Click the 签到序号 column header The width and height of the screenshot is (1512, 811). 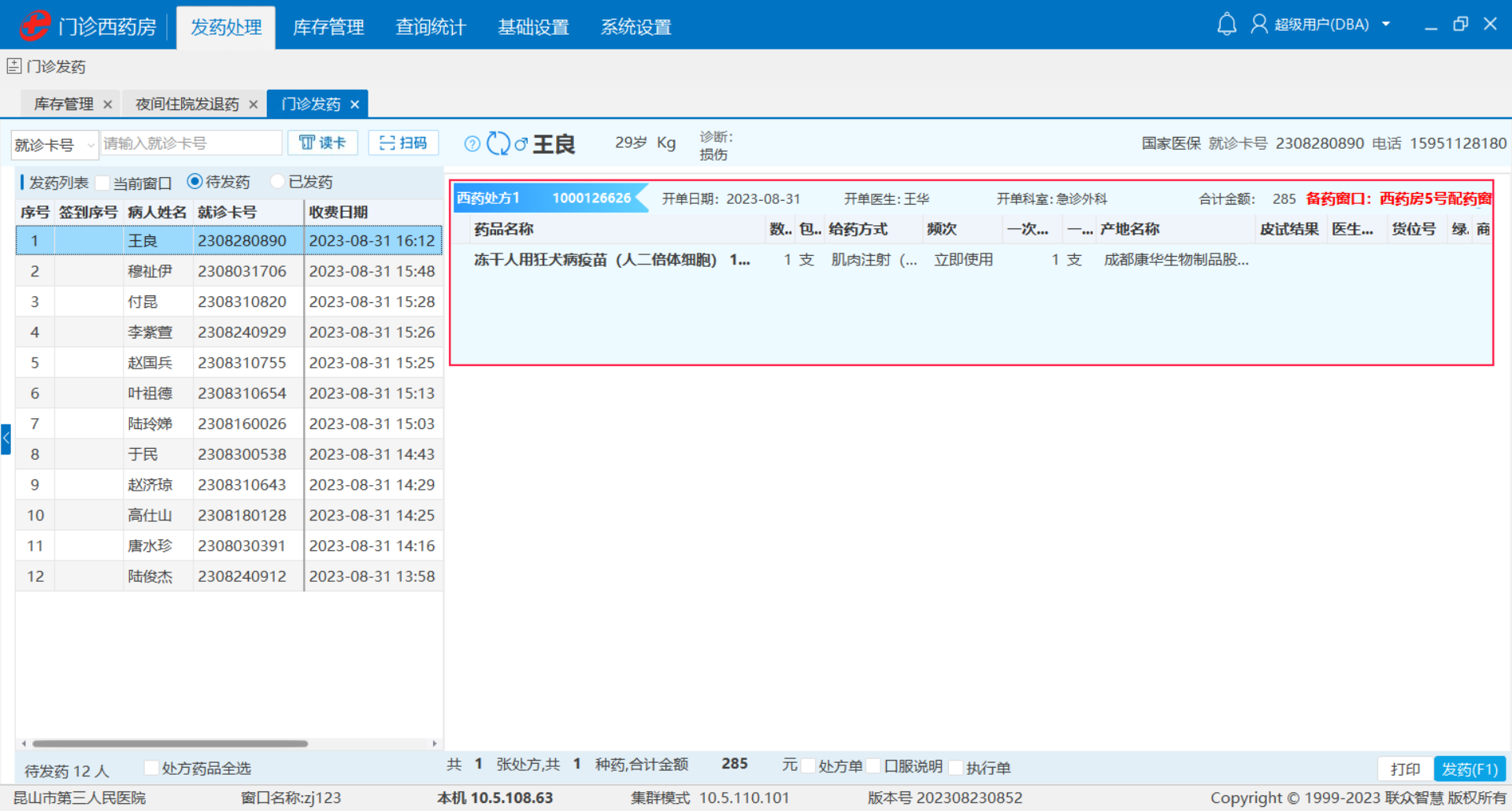(x=88, y=213)
